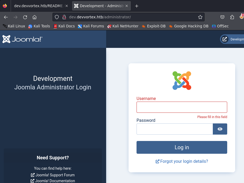This screenshot has height=183, width=244.
Task: Toggle password visibility eye icon
Action: (220, 129)
